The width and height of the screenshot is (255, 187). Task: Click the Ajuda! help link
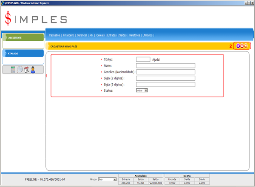click(x=156, y=59)
